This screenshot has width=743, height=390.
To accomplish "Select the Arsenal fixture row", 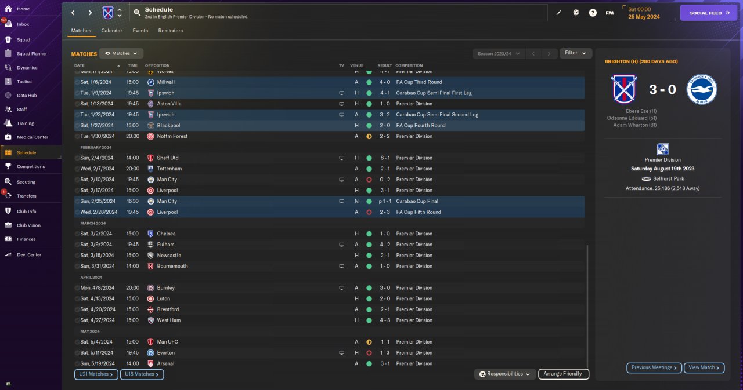I will tap(329, 363).
